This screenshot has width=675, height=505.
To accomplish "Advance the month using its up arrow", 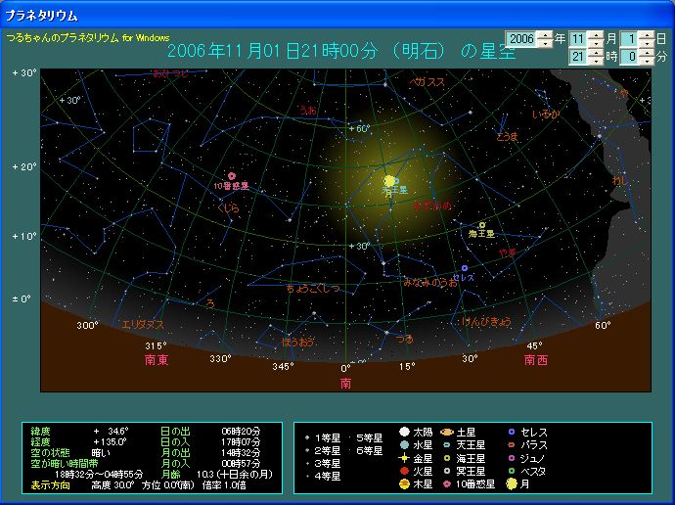I will point(596,34).
